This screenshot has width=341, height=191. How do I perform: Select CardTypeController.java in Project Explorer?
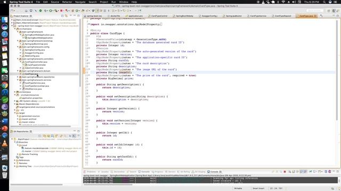pyautogui.click(x=36, y=62)
